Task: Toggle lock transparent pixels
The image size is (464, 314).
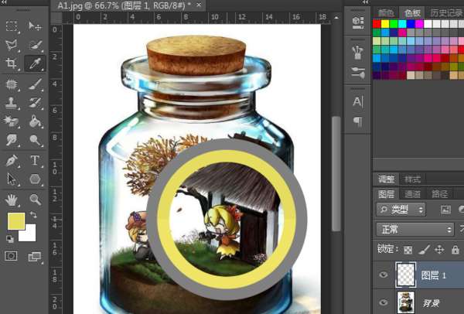Action: (x=408, y=250)
